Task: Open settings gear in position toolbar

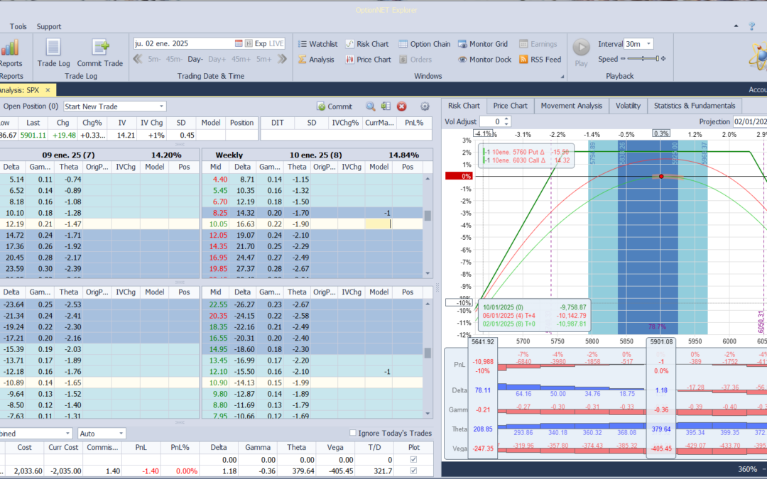Action: click(x=425, y=106)
